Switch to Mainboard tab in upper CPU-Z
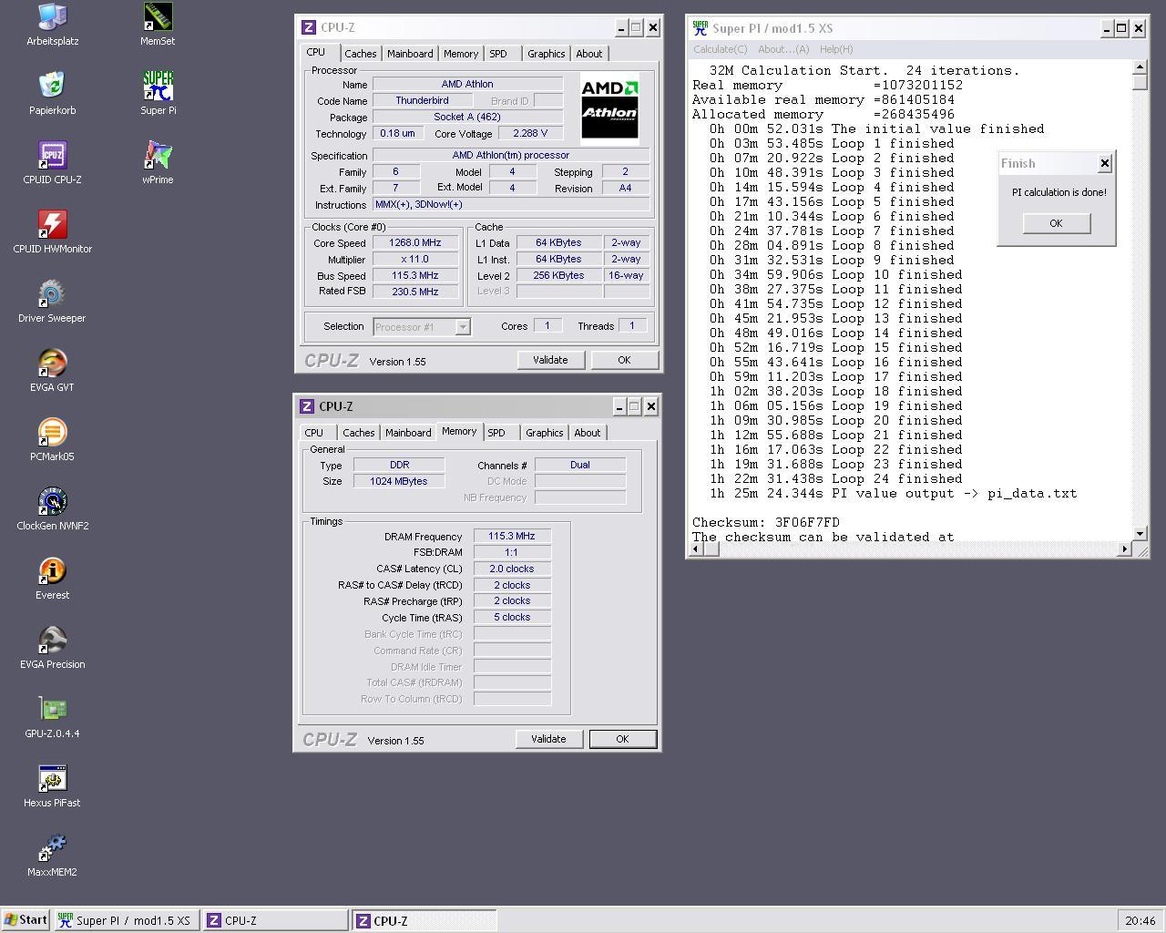 point(410,54)
